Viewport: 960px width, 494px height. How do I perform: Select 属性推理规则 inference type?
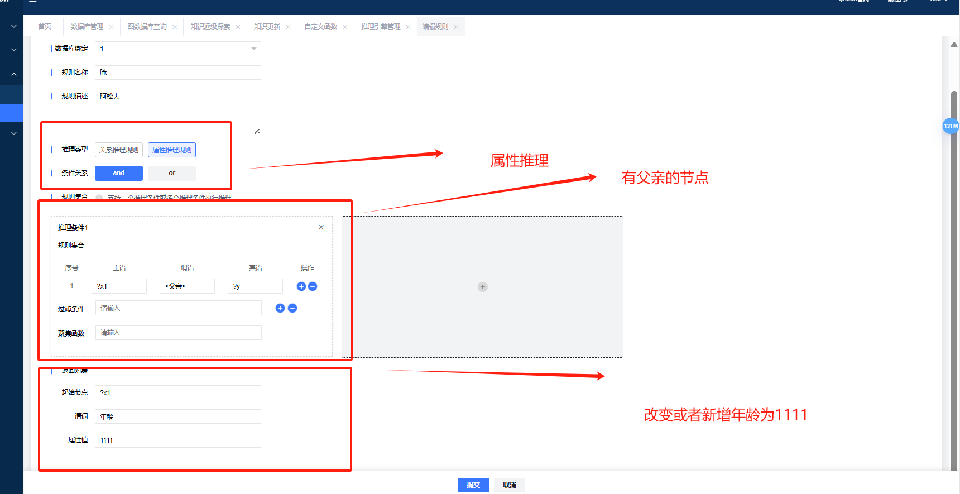pyautogui.click(x=172, y=150)
